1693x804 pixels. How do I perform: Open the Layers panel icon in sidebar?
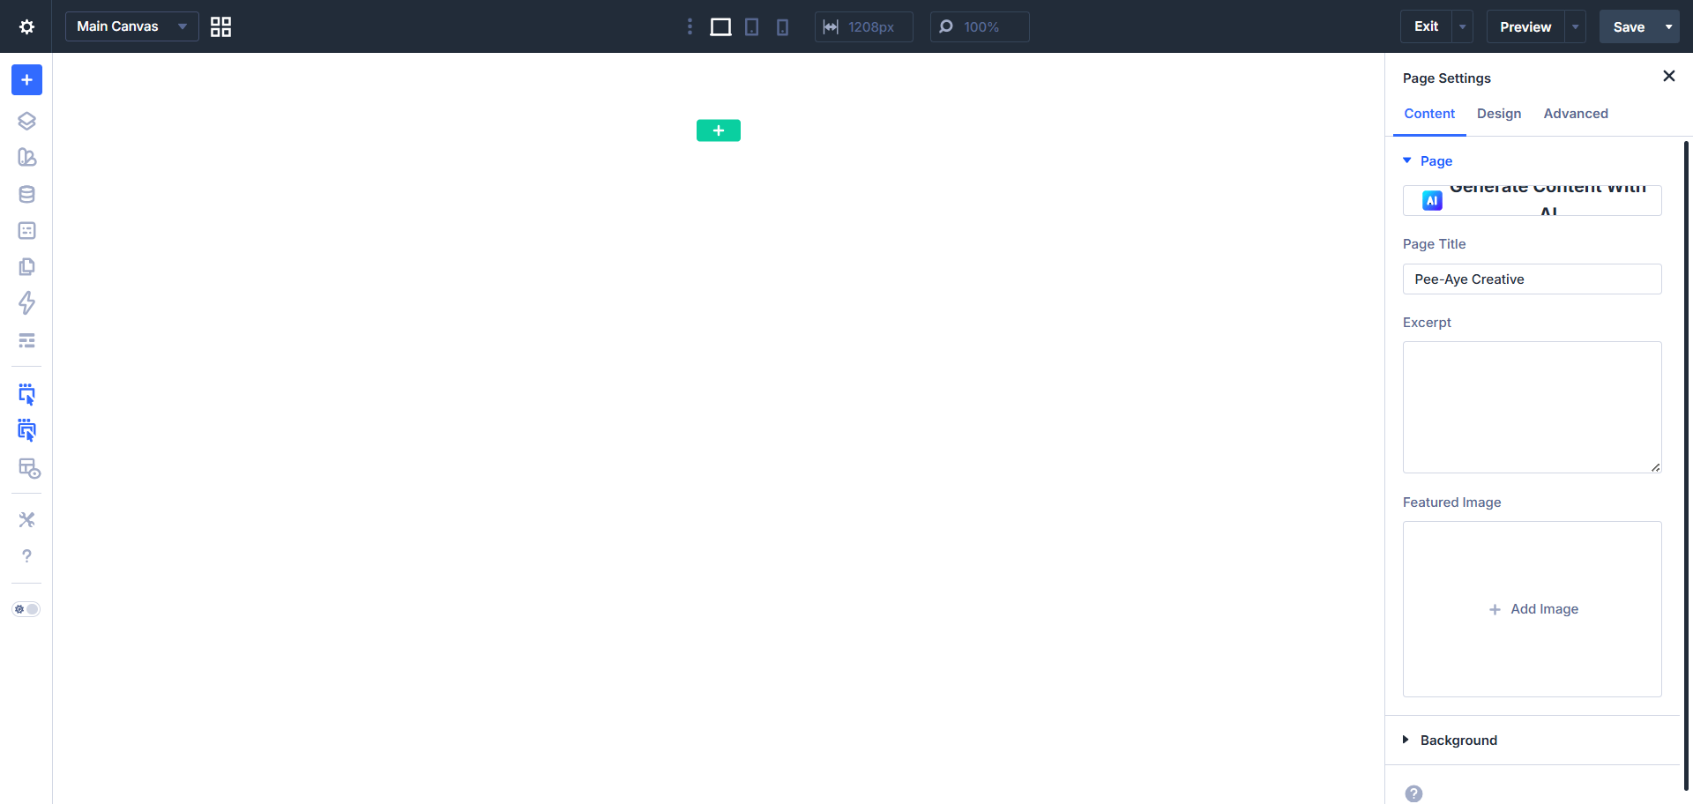point(26,121)
